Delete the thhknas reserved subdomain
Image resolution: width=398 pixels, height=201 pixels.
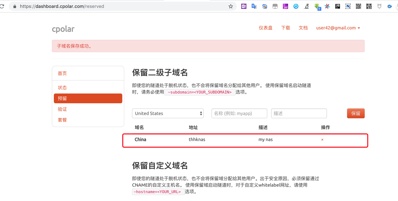click(322, 140)
